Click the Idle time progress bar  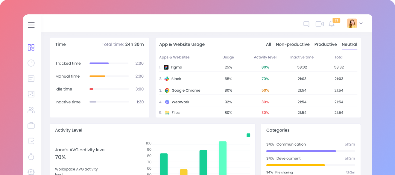point(109,89)
